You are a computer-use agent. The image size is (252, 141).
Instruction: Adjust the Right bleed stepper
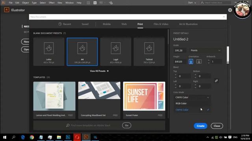point(195,86)
